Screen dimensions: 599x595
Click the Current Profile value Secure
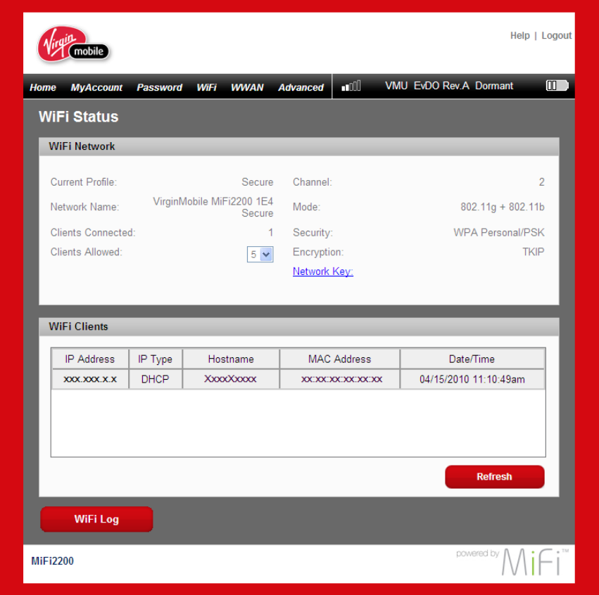click(257, 182)
